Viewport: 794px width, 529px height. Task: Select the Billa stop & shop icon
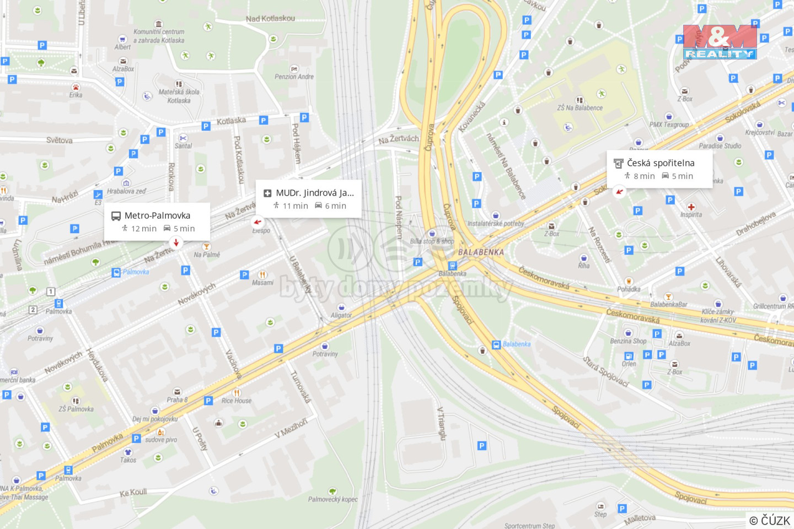click(432, 234)
